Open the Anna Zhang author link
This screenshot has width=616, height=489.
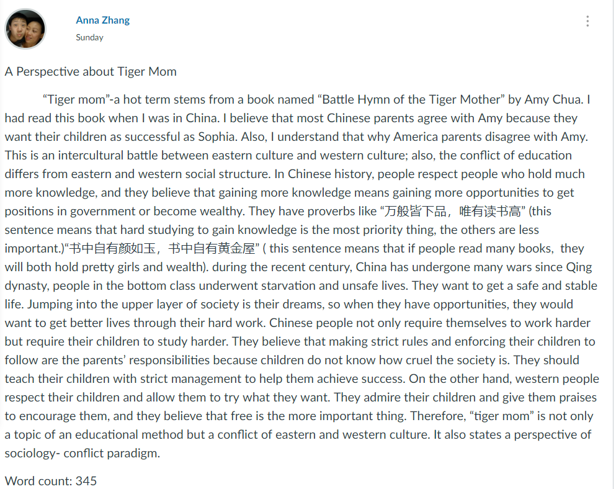tap(102, 20)
